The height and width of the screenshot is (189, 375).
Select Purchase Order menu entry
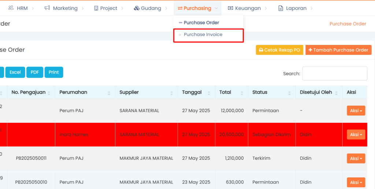[201, 23]
